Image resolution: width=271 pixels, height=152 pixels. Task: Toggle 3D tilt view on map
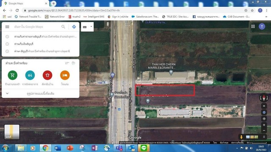point(264,106)
